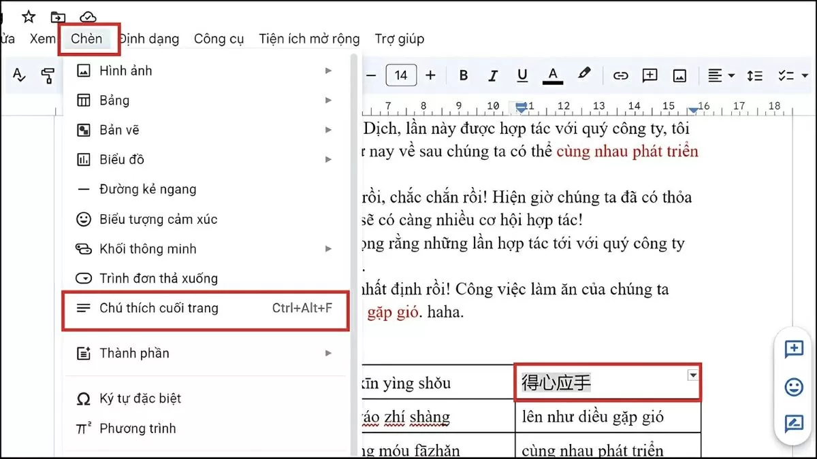Select the text highlight pen icon
Viewport: 817px width, 459px height.
coord(584,75)
